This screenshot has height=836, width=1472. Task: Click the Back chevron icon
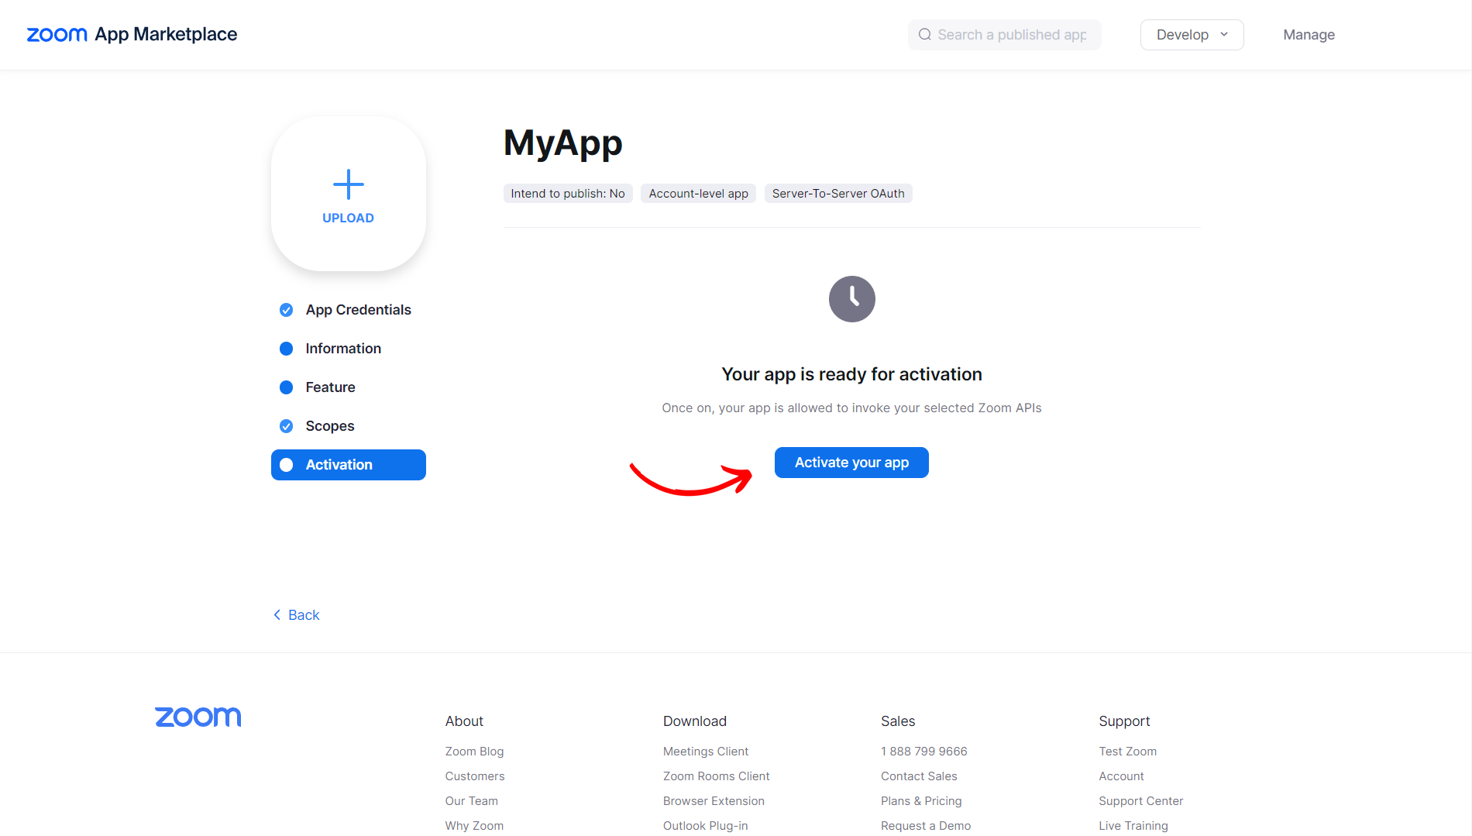tap(277, 614)
